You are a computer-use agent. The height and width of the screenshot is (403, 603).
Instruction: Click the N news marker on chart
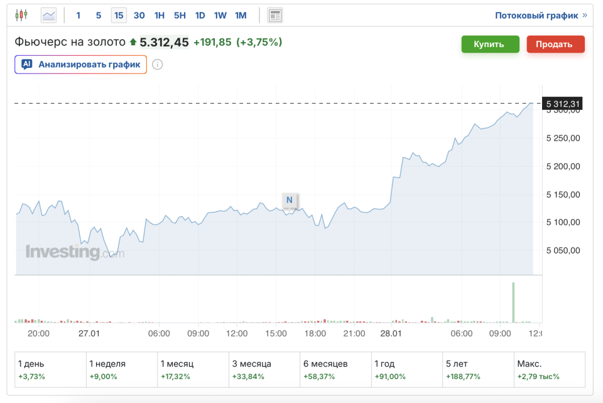point(289,200)
